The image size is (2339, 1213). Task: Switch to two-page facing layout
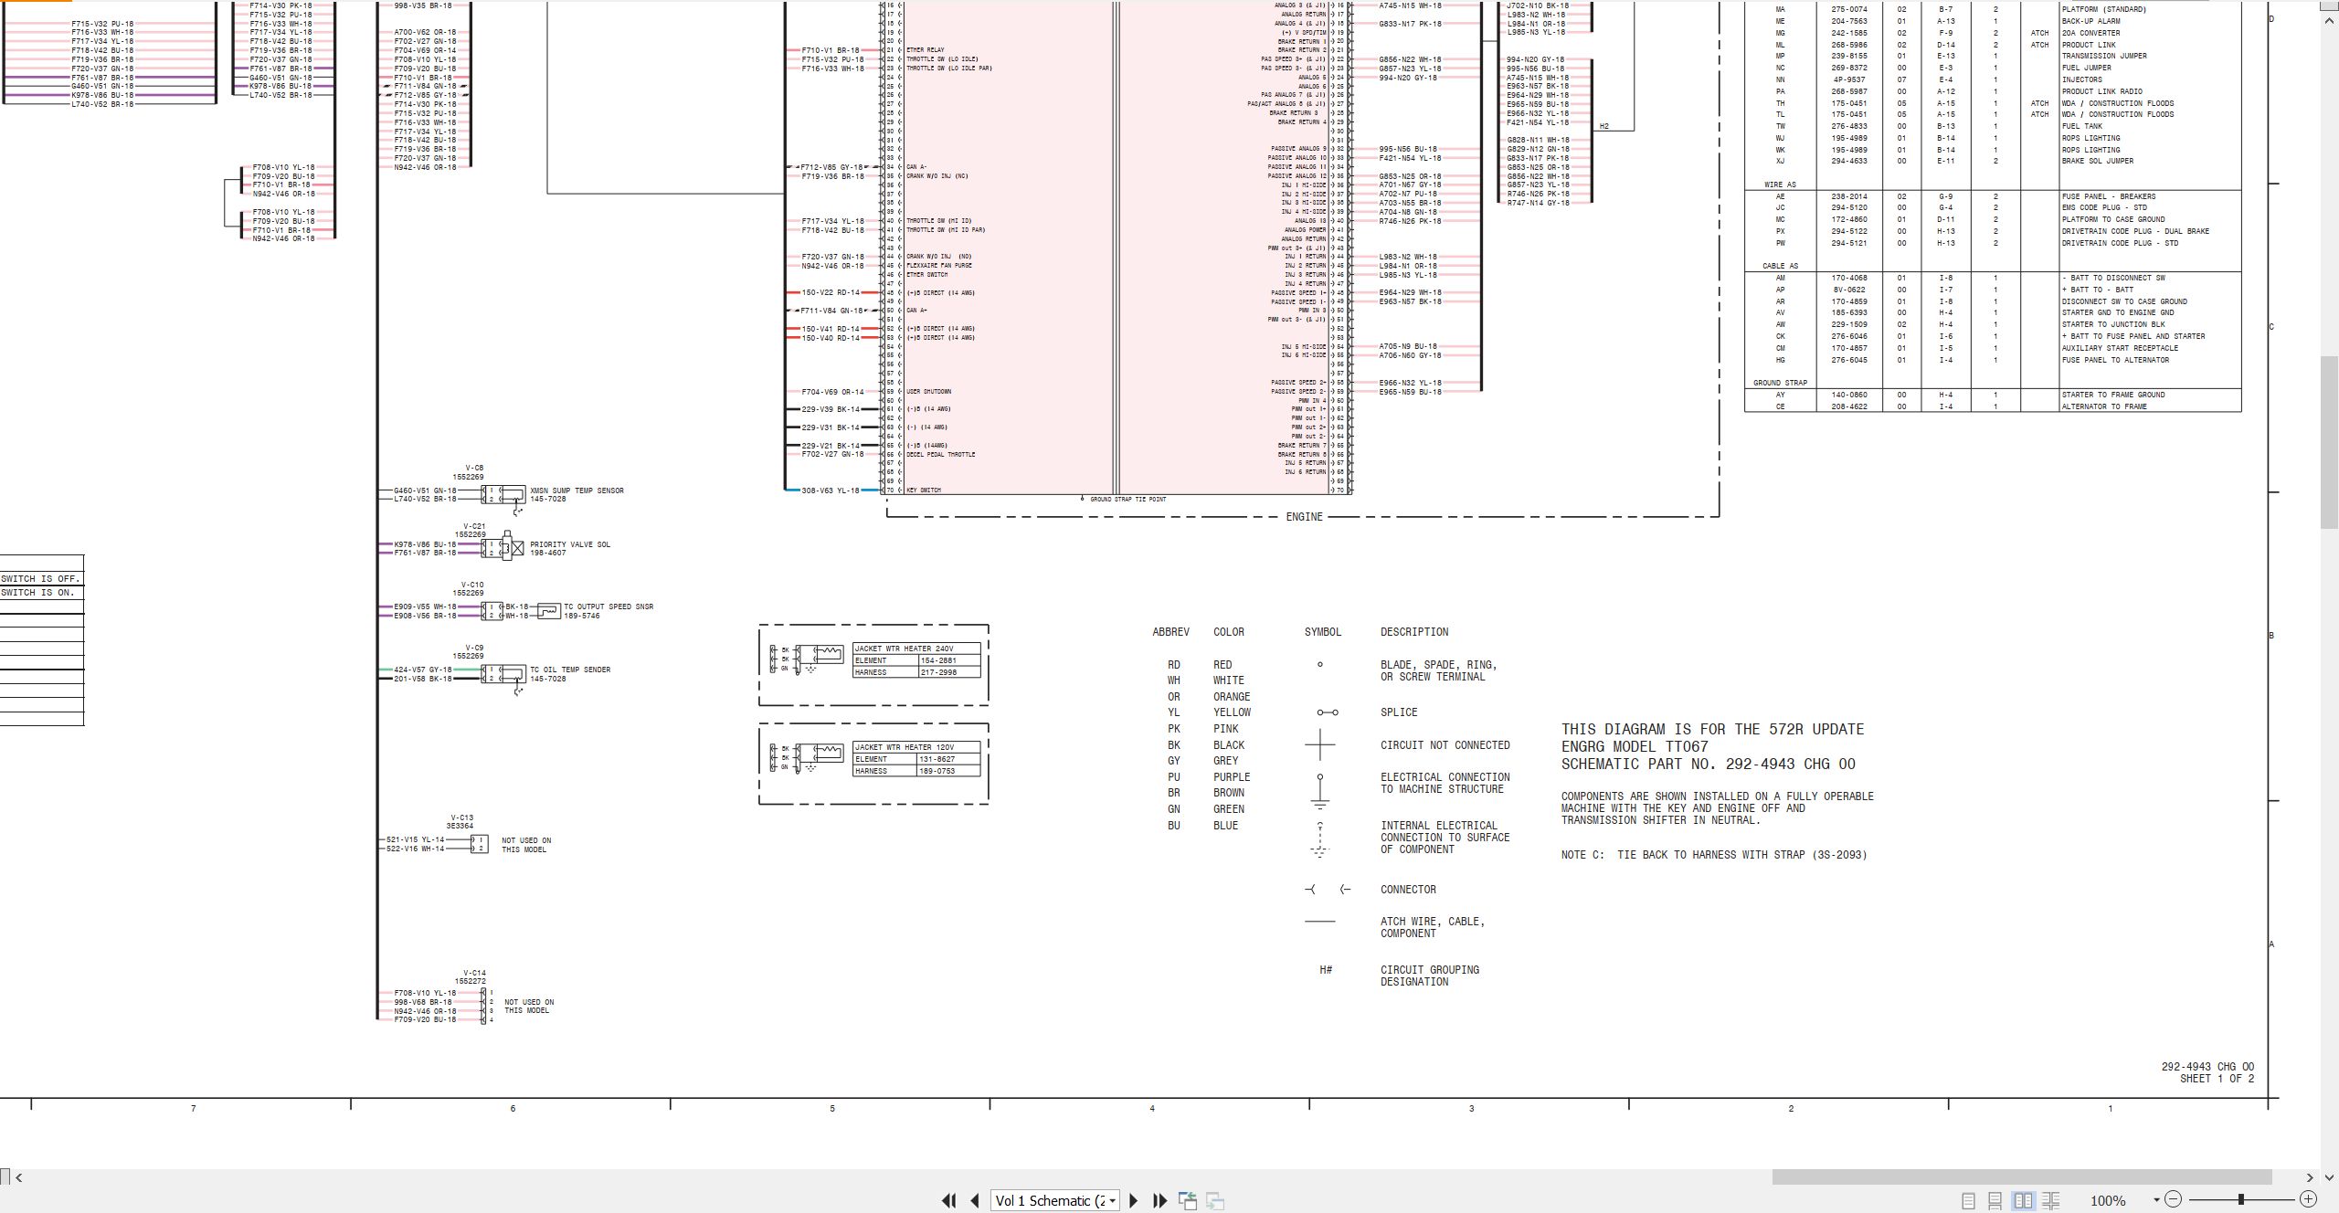[2024, 1201]
